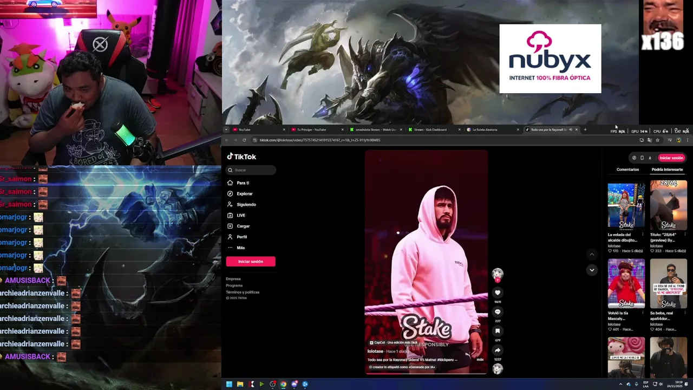The height and width of the screenshot is (390, 693).
Task: Open 'Volvió la tía Mascaly' video thumbnail
Action: point(626,283)
